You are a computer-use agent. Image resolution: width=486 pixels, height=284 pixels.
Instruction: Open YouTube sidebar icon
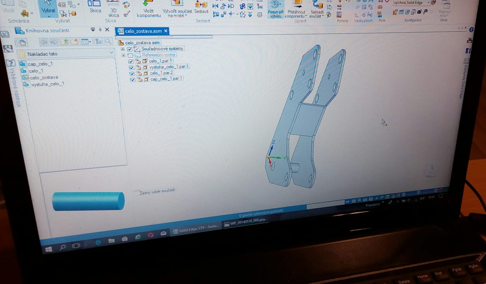[x=469, y=41]
